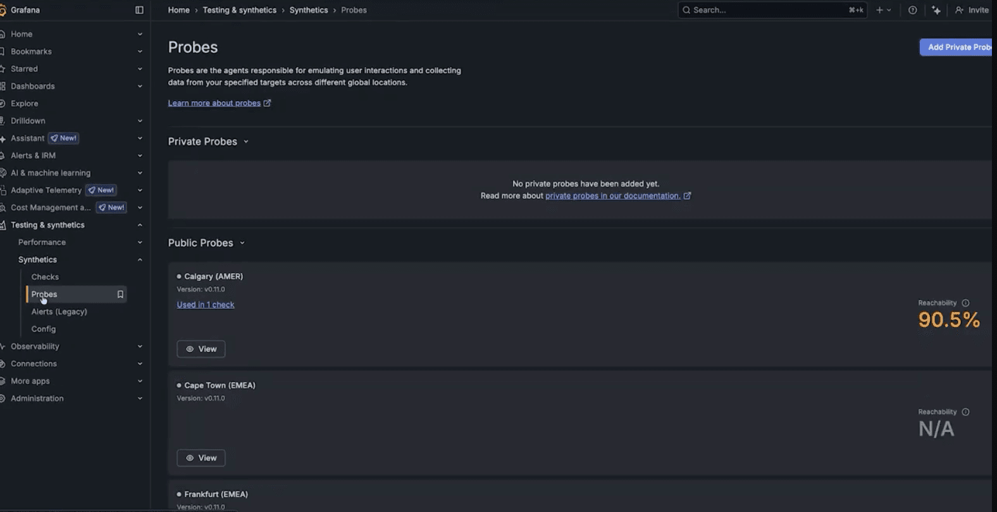Open the Learn more about probes link
The width and height of the screenshot is (997, 512).
pyautogui.click(x=214, y=103)
